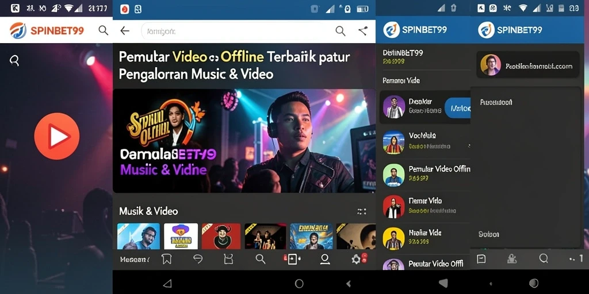Screen dimensions: 589x294
Task: Tap Android back triangle under the Musik & Video screen
Action: tap(167, 284)
